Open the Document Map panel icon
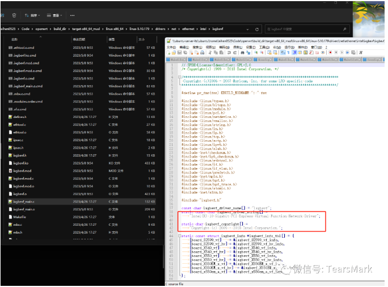 pos(306,52)
